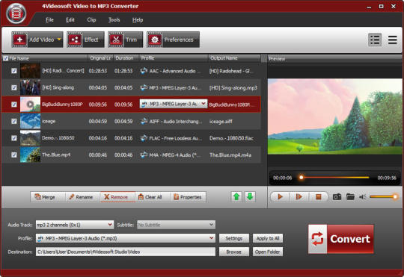Open profile Settings
Screen dimensions: 404x277
click(x=234, y=238)
